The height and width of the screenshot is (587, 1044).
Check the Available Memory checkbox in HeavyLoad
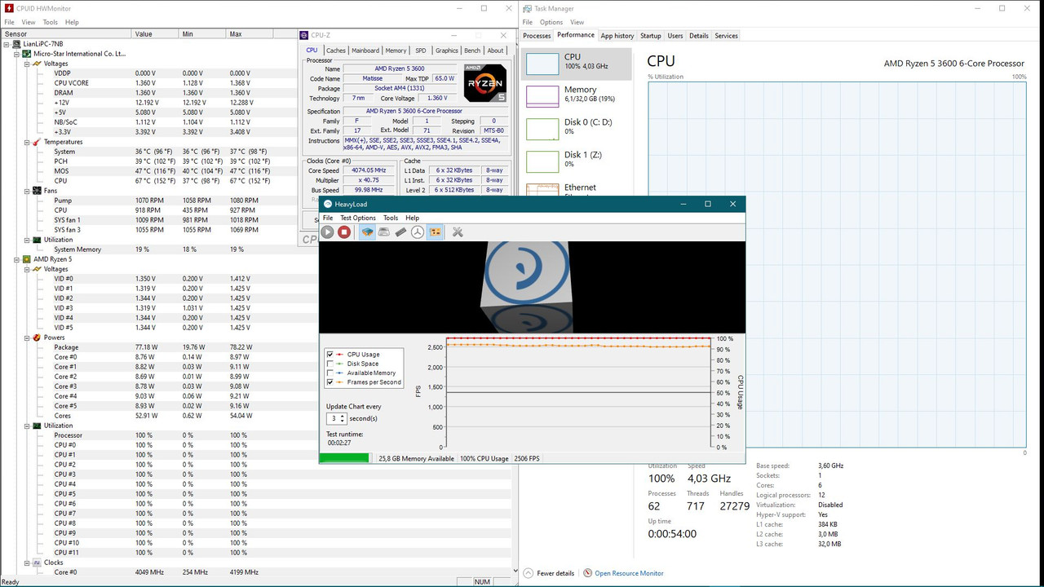[330, 373]
